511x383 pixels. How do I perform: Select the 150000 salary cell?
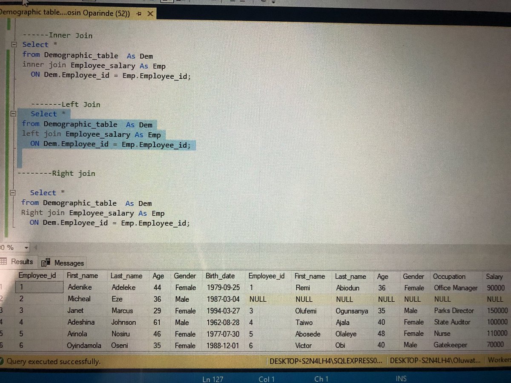coord(497,311)
